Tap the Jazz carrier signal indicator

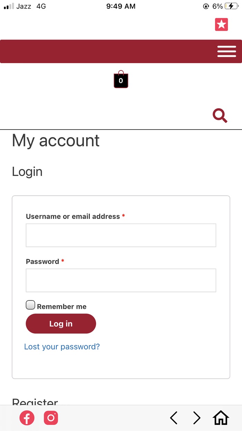pyautogui.click(x=17, y=6)
